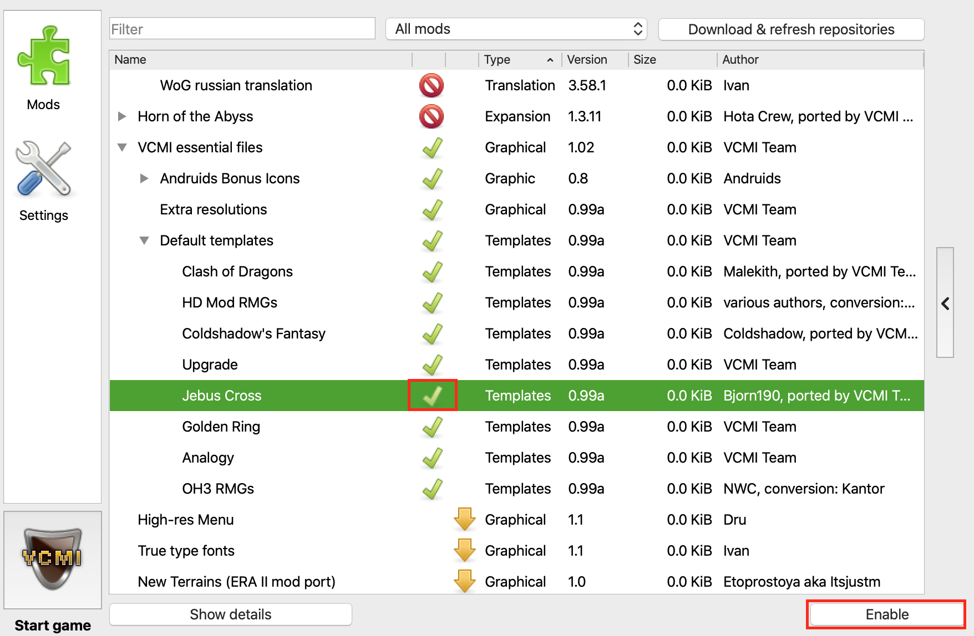Click download arrow for True type fonts

pyautogui.click(x=464, y=551)
